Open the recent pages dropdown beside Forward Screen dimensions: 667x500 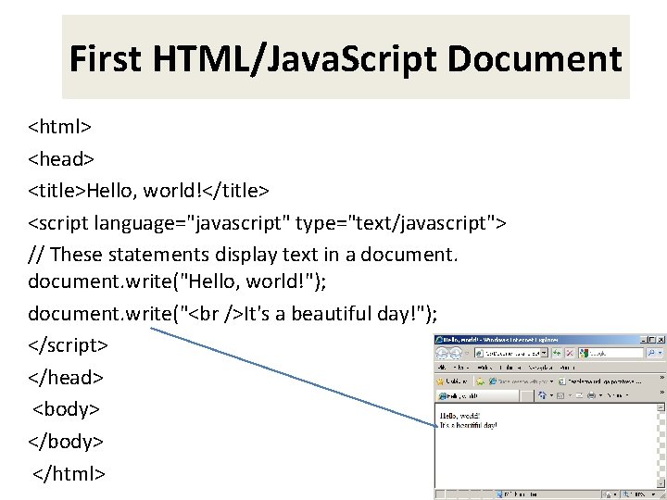(x=467, y=353)
